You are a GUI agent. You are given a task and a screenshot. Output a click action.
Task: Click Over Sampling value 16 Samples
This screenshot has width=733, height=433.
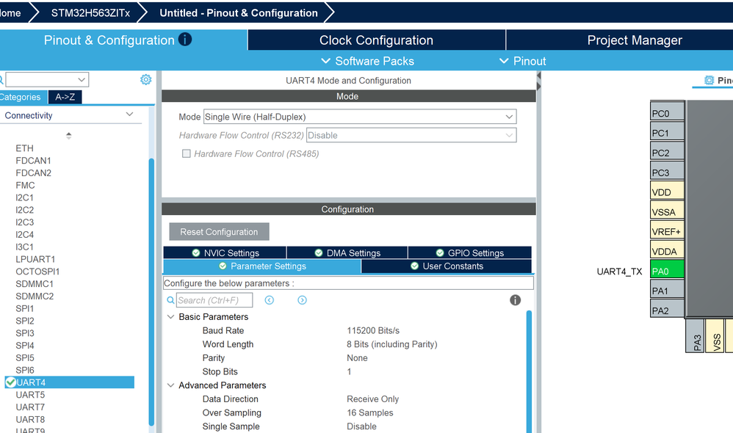pyautogui.click(x=369, y=413)
